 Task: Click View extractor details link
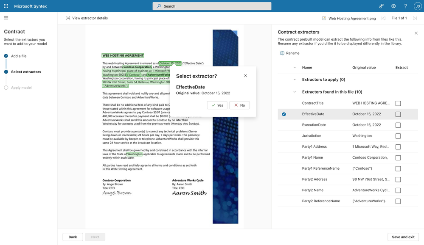point(90,18)
